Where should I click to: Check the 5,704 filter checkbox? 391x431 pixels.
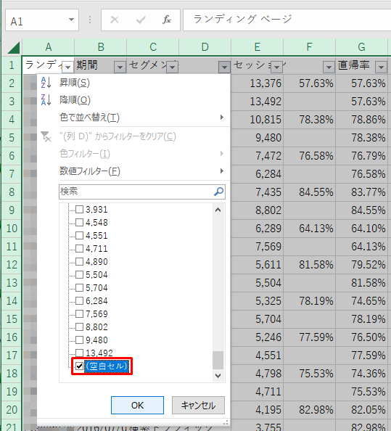[79, 288]
